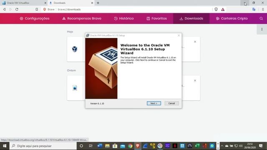Close the Oracle VM VirtualBox tab
Image resolution: width=267 pixels, height=150 pixels.
click(45, 3)
